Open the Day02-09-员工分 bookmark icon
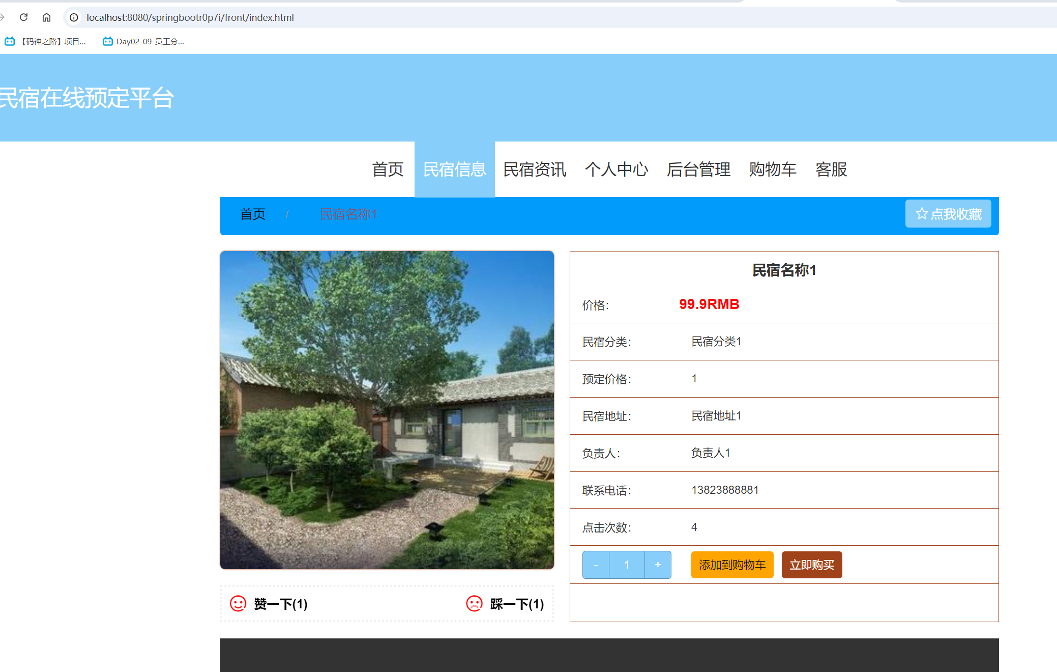This screenshot has width=1057, height=672. [106, 41]
